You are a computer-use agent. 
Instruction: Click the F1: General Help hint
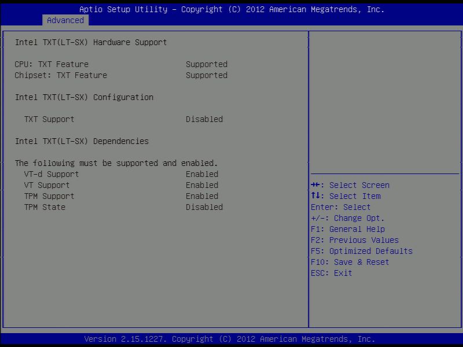[348, 229]
